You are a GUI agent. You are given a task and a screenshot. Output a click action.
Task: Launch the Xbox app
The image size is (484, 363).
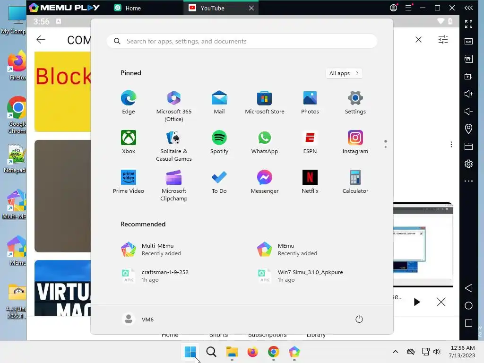click(129, 142)
